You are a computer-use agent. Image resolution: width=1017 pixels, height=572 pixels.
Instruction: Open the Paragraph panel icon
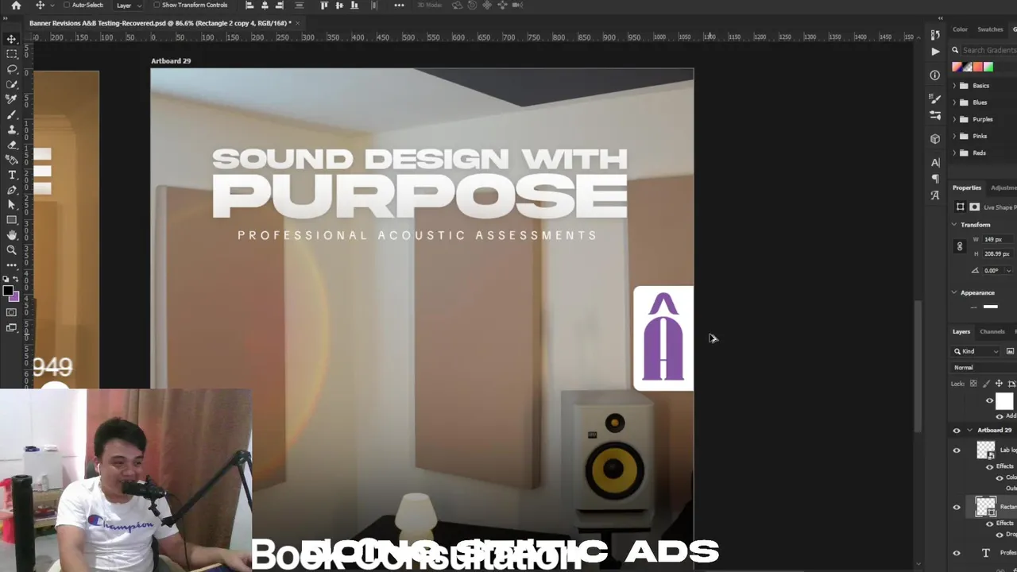[935, 179]
